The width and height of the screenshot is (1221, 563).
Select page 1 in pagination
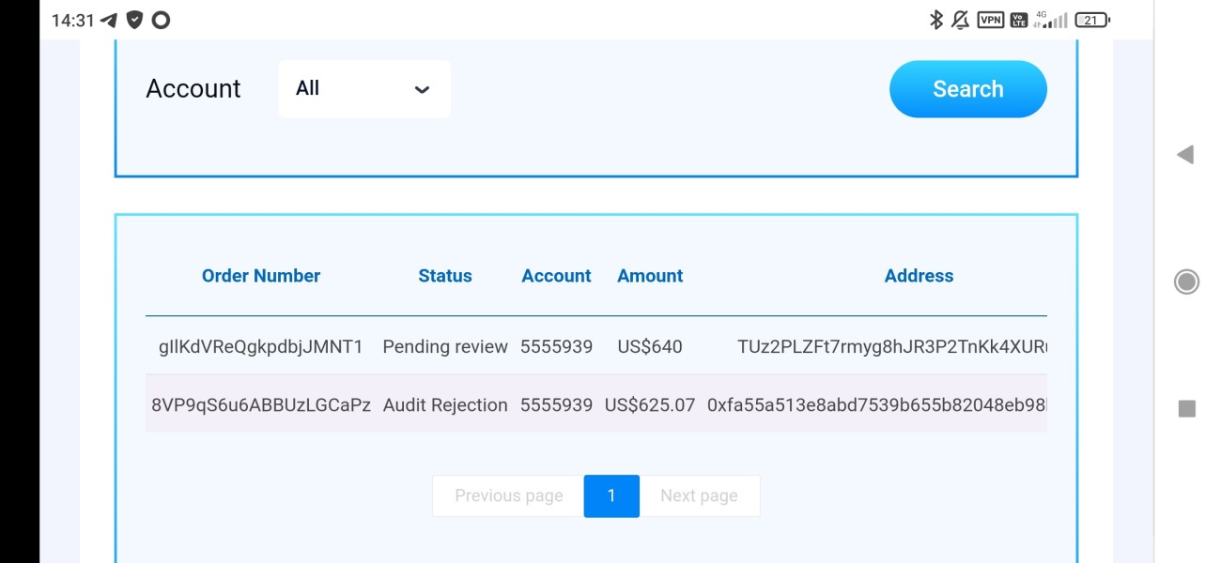click(x=611, y=495)
